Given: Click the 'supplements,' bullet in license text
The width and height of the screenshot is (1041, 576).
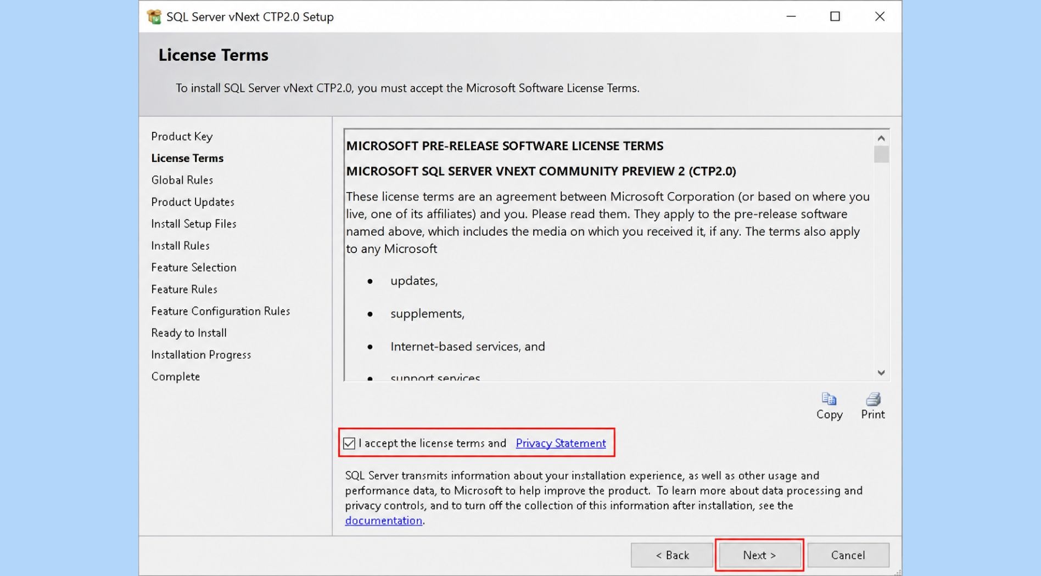Looking at the screenshot, I should coord(427,314).
